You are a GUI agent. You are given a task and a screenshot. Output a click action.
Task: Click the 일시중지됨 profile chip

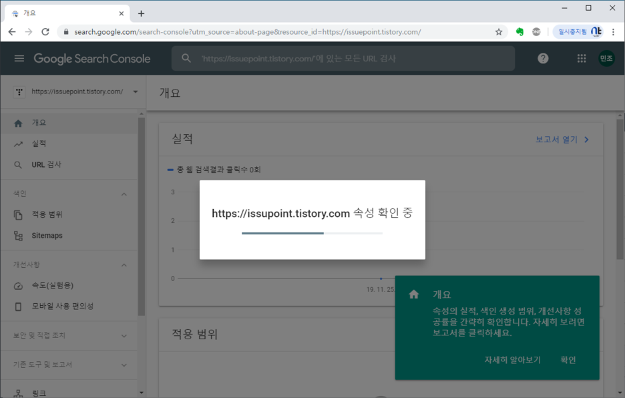pos(579,32)
